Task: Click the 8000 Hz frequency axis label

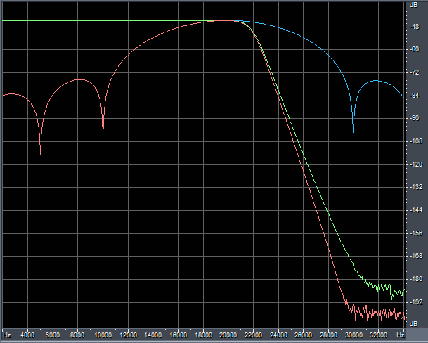Action: 77,335
